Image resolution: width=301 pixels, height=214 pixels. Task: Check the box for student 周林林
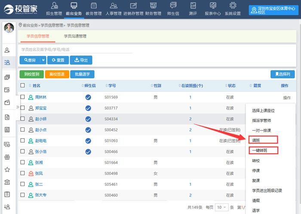pyautogui.click(x=23, y=97)
